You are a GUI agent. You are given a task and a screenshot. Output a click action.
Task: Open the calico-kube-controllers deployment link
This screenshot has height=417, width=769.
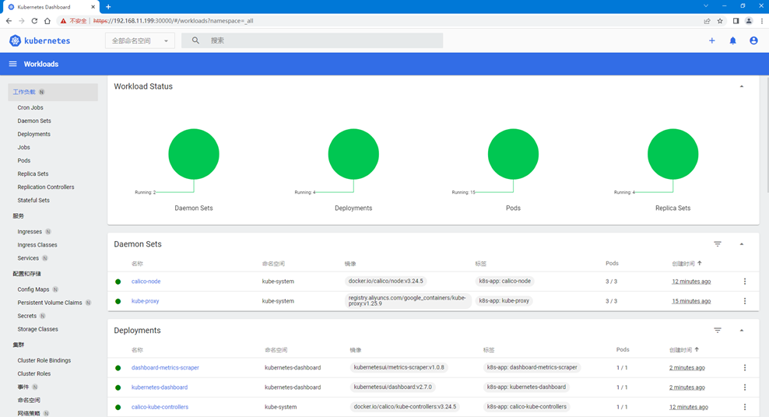coord(160,407)
